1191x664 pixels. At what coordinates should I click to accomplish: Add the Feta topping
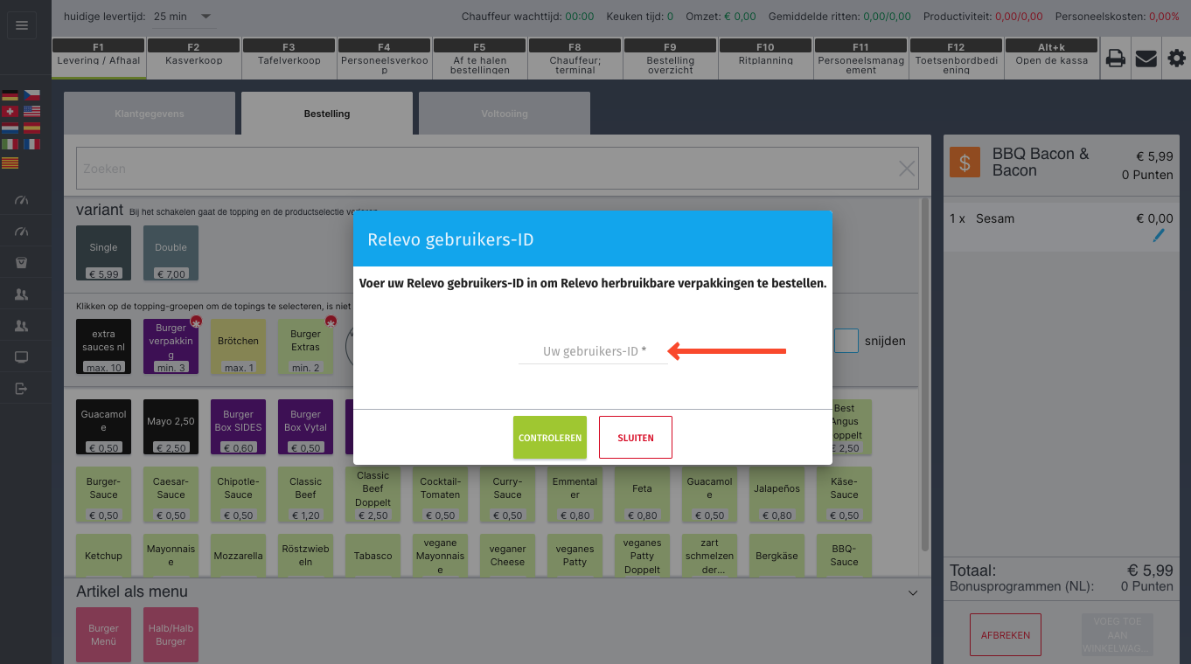tap(642, 495)
